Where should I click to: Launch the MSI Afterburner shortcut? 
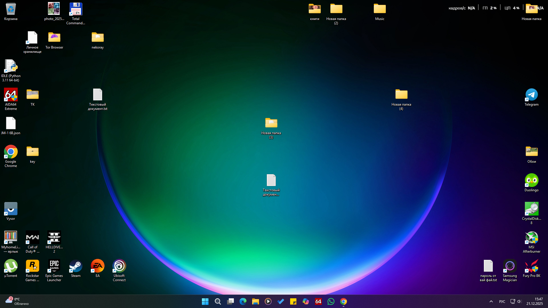pyautogui.click(x=531, y=242)
